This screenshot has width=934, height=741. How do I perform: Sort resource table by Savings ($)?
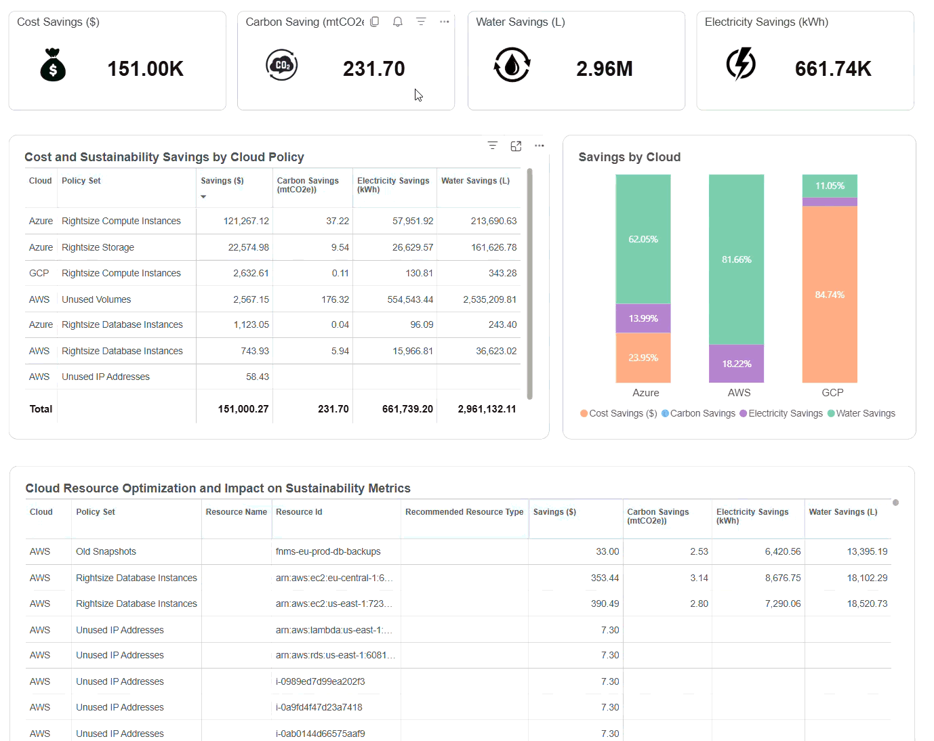click(554, 512)
